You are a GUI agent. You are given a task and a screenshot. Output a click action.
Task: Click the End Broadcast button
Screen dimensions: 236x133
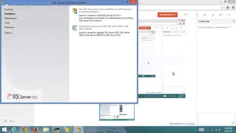(167, 15)
